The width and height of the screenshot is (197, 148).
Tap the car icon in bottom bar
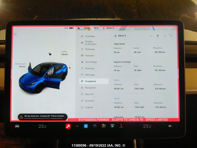coord(17,126)
